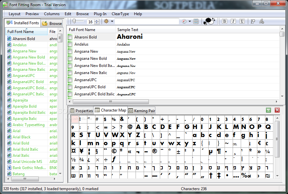
Task: Click Sample Text column header
Action: (197, 30)
